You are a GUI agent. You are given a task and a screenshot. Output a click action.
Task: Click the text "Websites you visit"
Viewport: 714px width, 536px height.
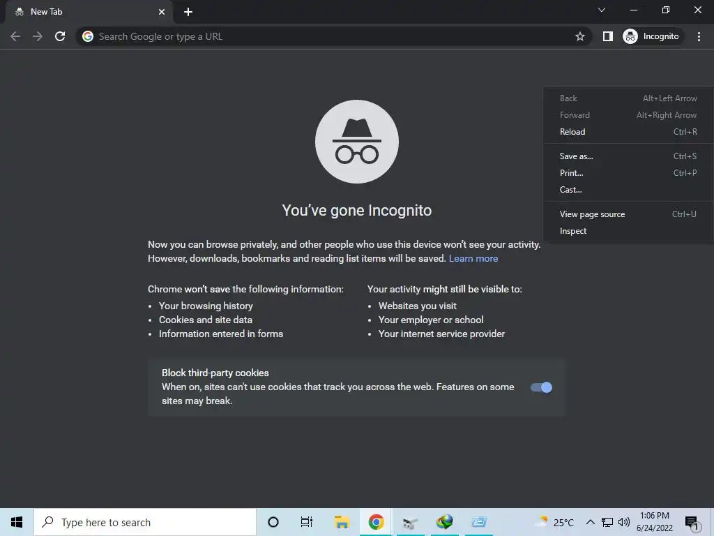click(418, 306)
